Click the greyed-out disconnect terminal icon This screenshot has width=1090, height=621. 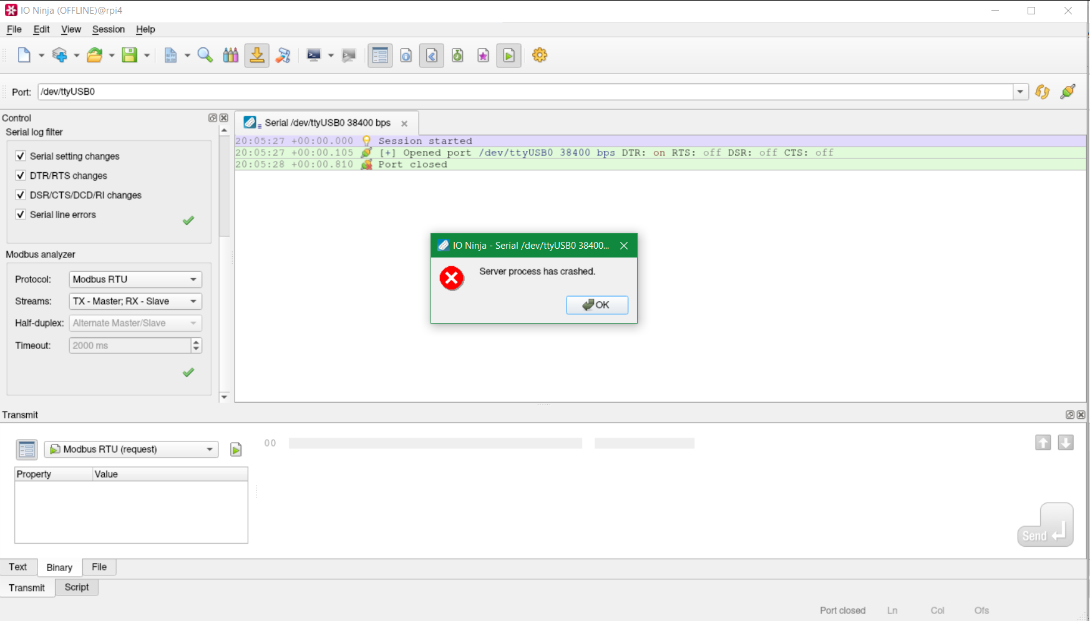tap(349, 55)
